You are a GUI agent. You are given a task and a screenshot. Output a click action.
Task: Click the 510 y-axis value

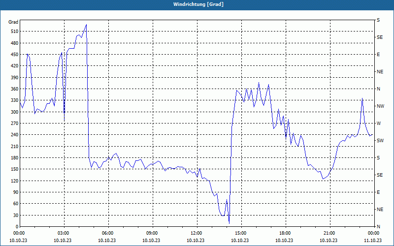15,31
